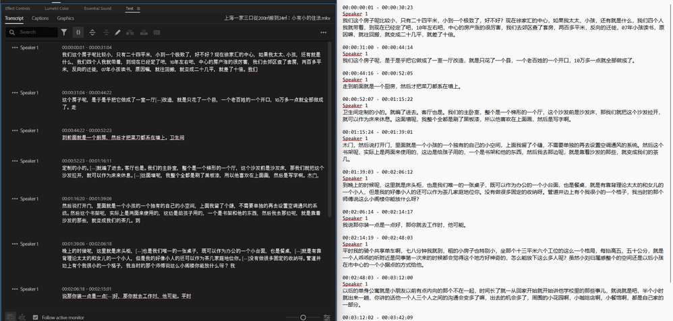Open the three-dot menu for the 00:00:52:23 segment
673x321 pixels.
tap(15, 161)
